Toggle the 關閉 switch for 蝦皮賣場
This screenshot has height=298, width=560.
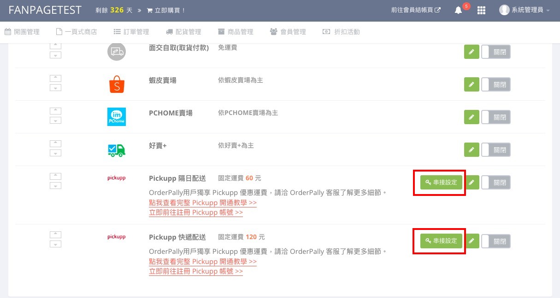pos(496,85)
